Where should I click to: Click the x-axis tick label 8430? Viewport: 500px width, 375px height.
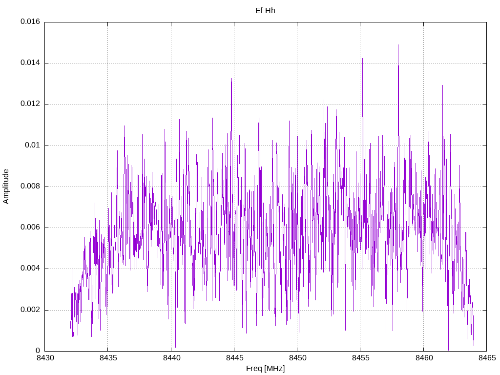tap(45, 358)
